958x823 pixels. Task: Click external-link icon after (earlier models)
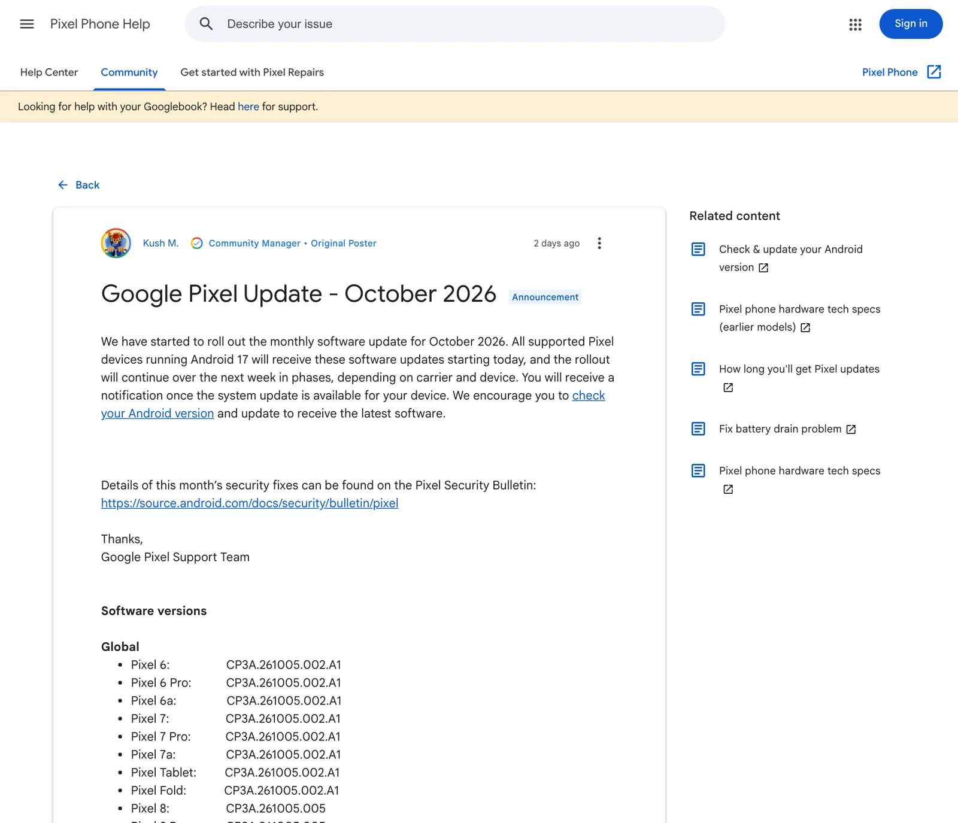(x=805, y=327)
